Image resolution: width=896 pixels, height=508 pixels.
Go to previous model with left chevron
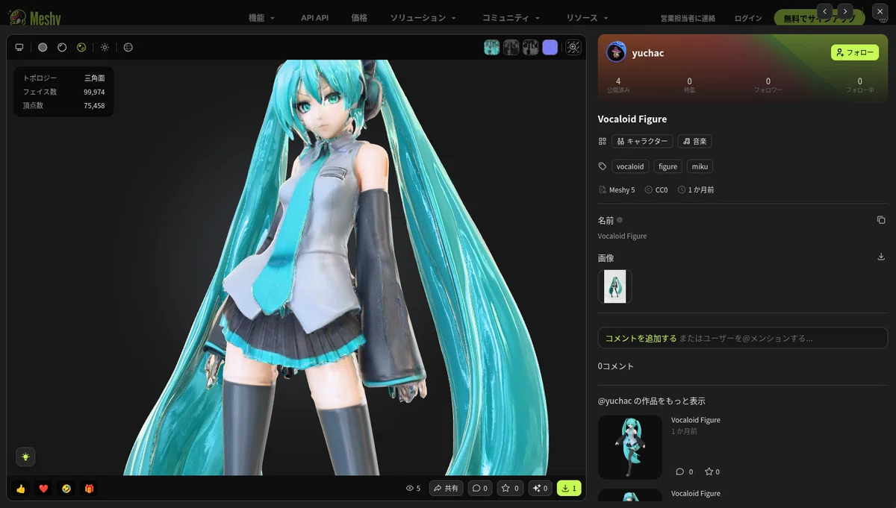click(824, 11)
